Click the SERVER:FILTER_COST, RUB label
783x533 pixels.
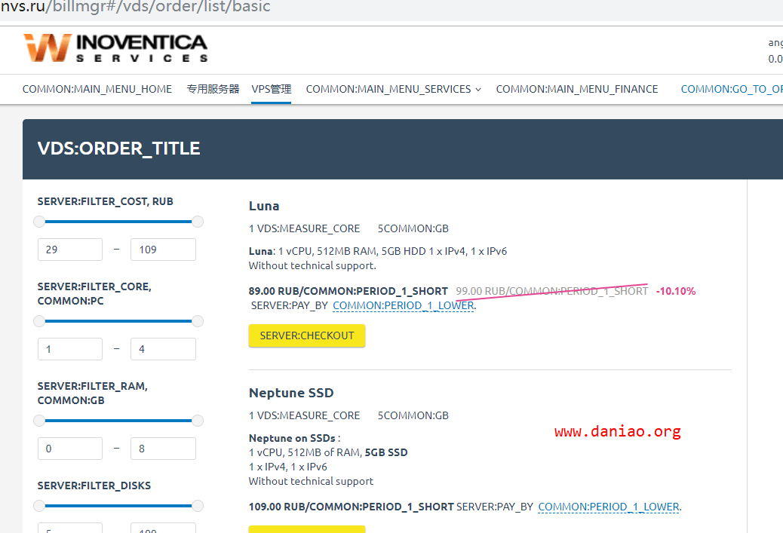coord(106,201)
